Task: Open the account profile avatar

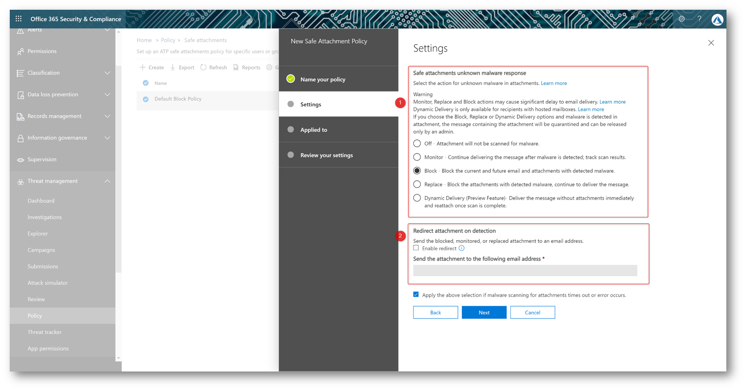Action: [717, 20]
